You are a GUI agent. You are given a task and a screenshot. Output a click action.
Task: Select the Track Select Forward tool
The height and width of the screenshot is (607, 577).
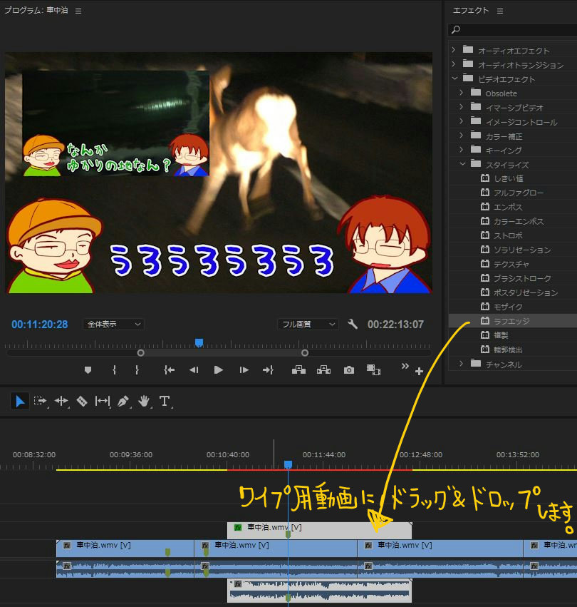[41, 400]
